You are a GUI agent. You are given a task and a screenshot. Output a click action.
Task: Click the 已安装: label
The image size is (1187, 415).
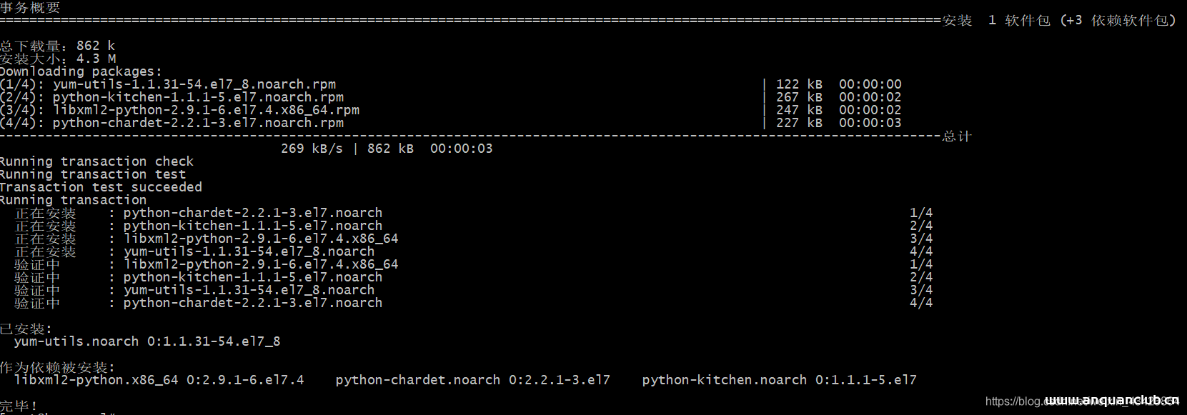pos(26,329)
